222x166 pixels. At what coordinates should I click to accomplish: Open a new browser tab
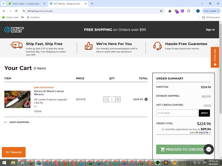(x=92, y=4)
